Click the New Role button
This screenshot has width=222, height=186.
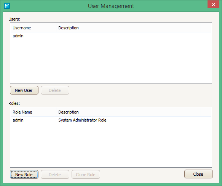pyautogui.click(x=24, y=175)
